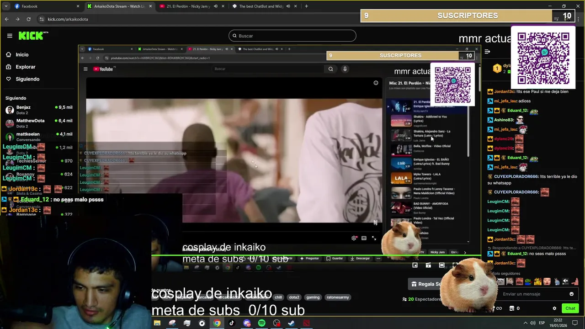Screen dimensions: 585x329
Task: Enter fullscreen on the YouTube player
Action: pyautogui.click(x=374, y=238)
